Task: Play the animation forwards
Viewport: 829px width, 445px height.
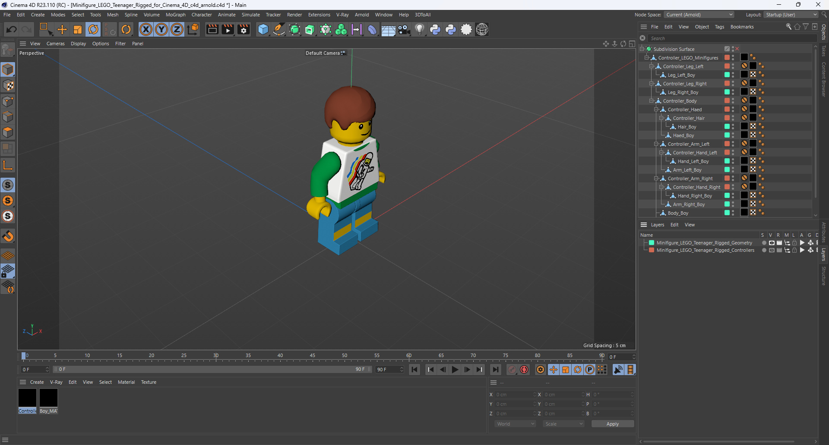Action: 455,370
